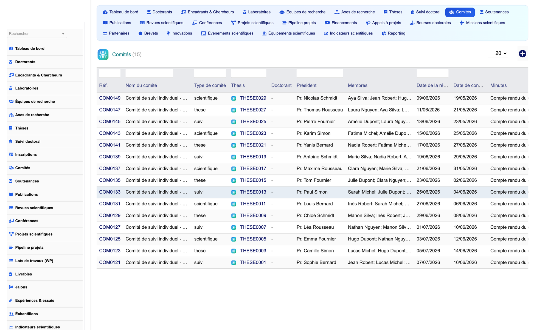
Task: Click the Doctorant column header
Action: coord(281,85)
